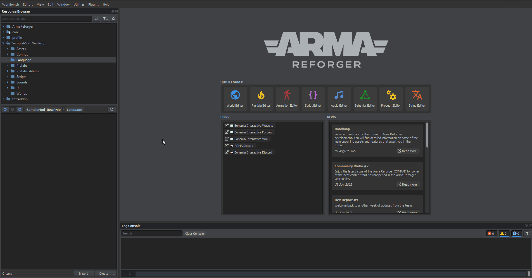The height and width of the screenshot is (278, 532).
Task: Expand the Assets folder
Action: tap(8, 49)
